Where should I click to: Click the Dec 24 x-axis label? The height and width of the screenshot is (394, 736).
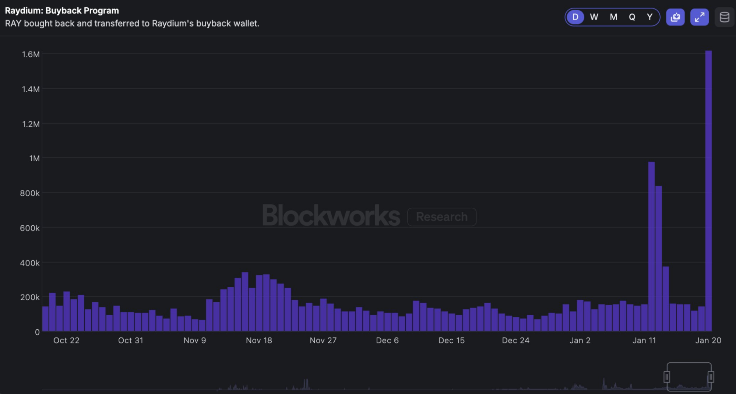tap(516, 341)
